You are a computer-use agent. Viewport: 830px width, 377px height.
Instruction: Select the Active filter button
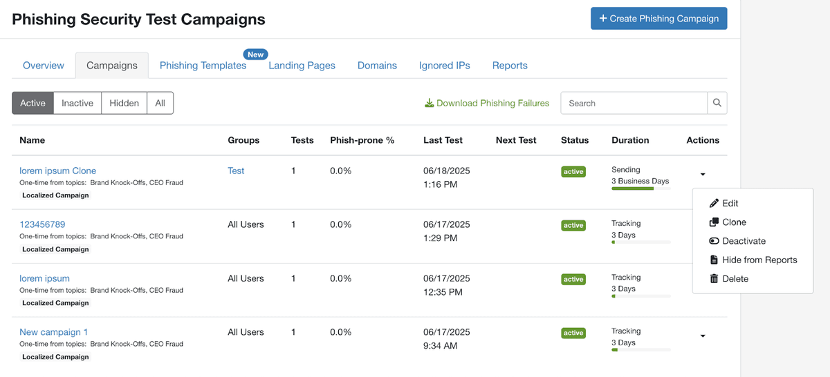tap(33, 103)
